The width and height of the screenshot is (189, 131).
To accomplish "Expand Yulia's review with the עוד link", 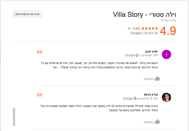I will point(55,68).
